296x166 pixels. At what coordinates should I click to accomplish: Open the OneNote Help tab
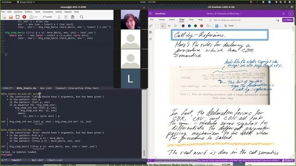click(200, 19)
